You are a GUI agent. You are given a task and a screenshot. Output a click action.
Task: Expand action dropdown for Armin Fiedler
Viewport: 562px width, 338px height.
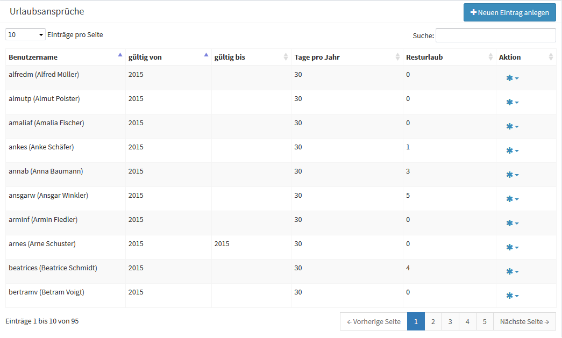pyautogui.click(x=512, y=224)
